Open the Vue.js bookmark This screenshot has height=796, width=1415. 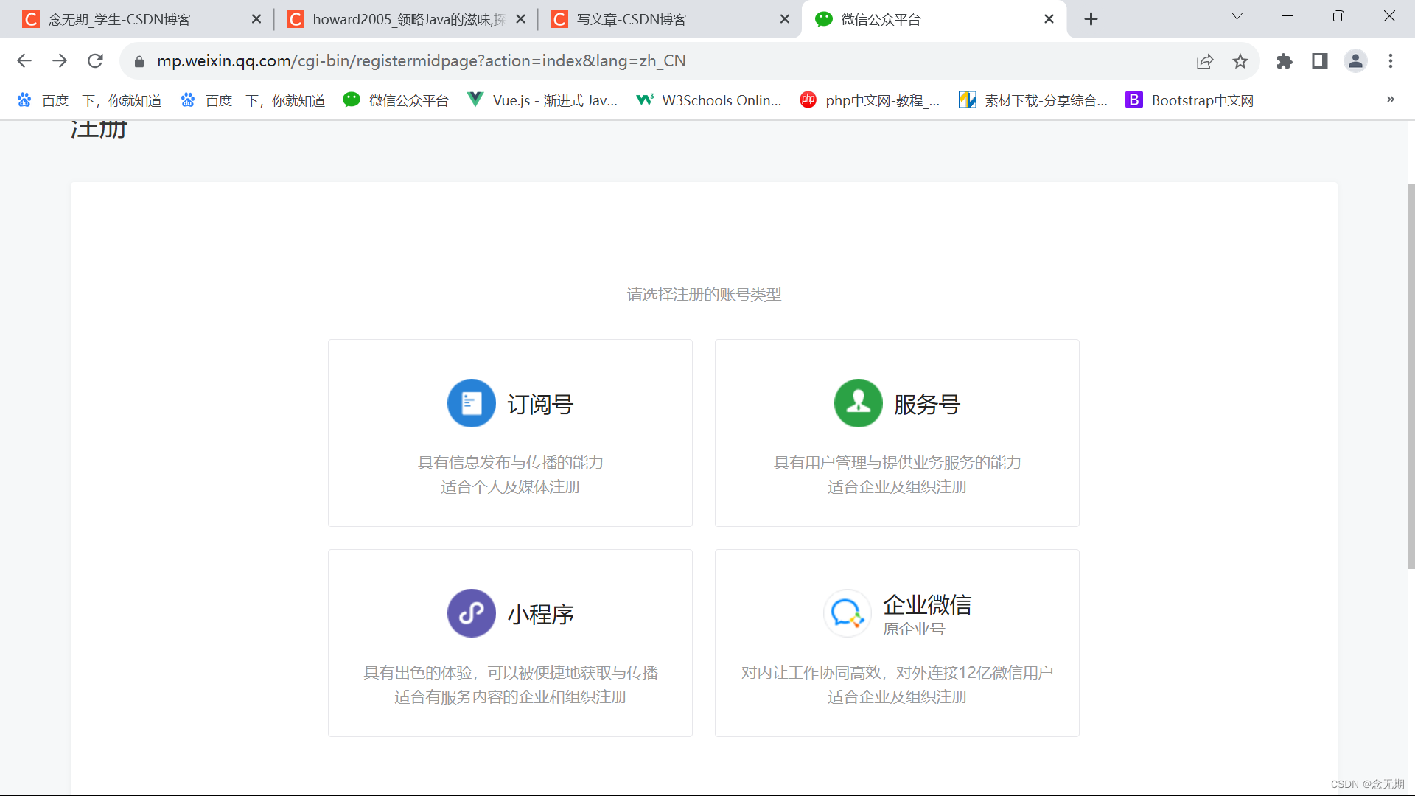coord(543,100)
